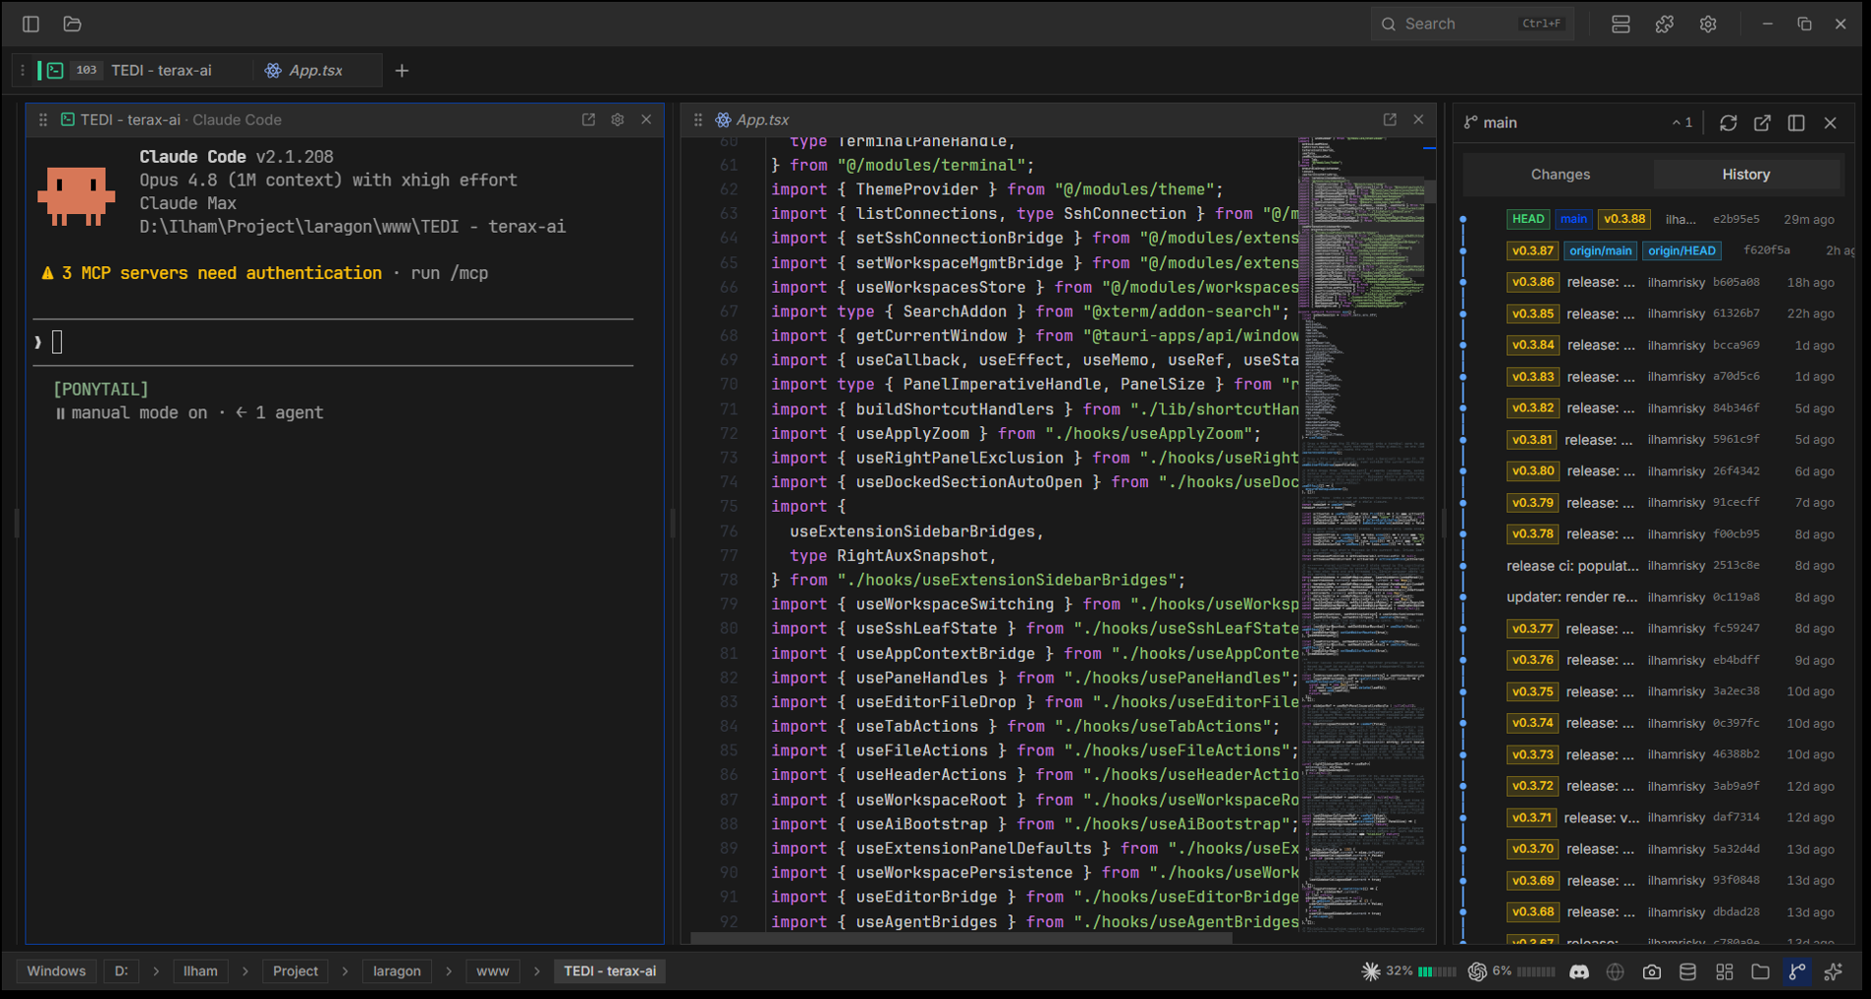Toggle the git branch panel icon in status bar

pos(1797,971)
